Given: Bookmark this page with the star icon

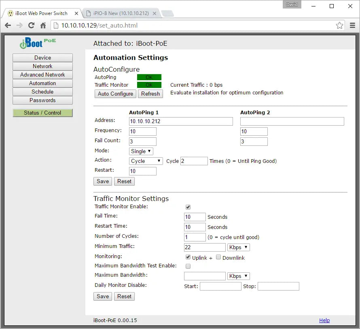Looking at the screenshot, I should [339, 25].
